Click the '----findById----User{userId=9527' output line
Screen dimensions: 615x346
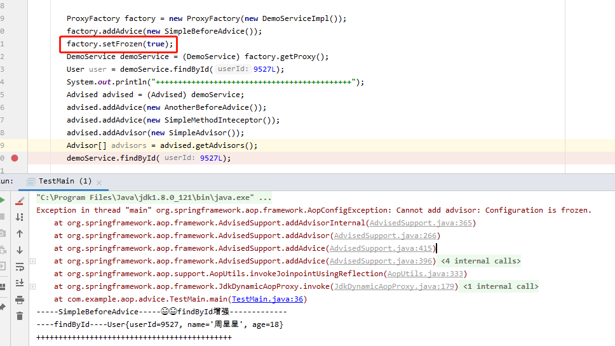pos(159,324)
